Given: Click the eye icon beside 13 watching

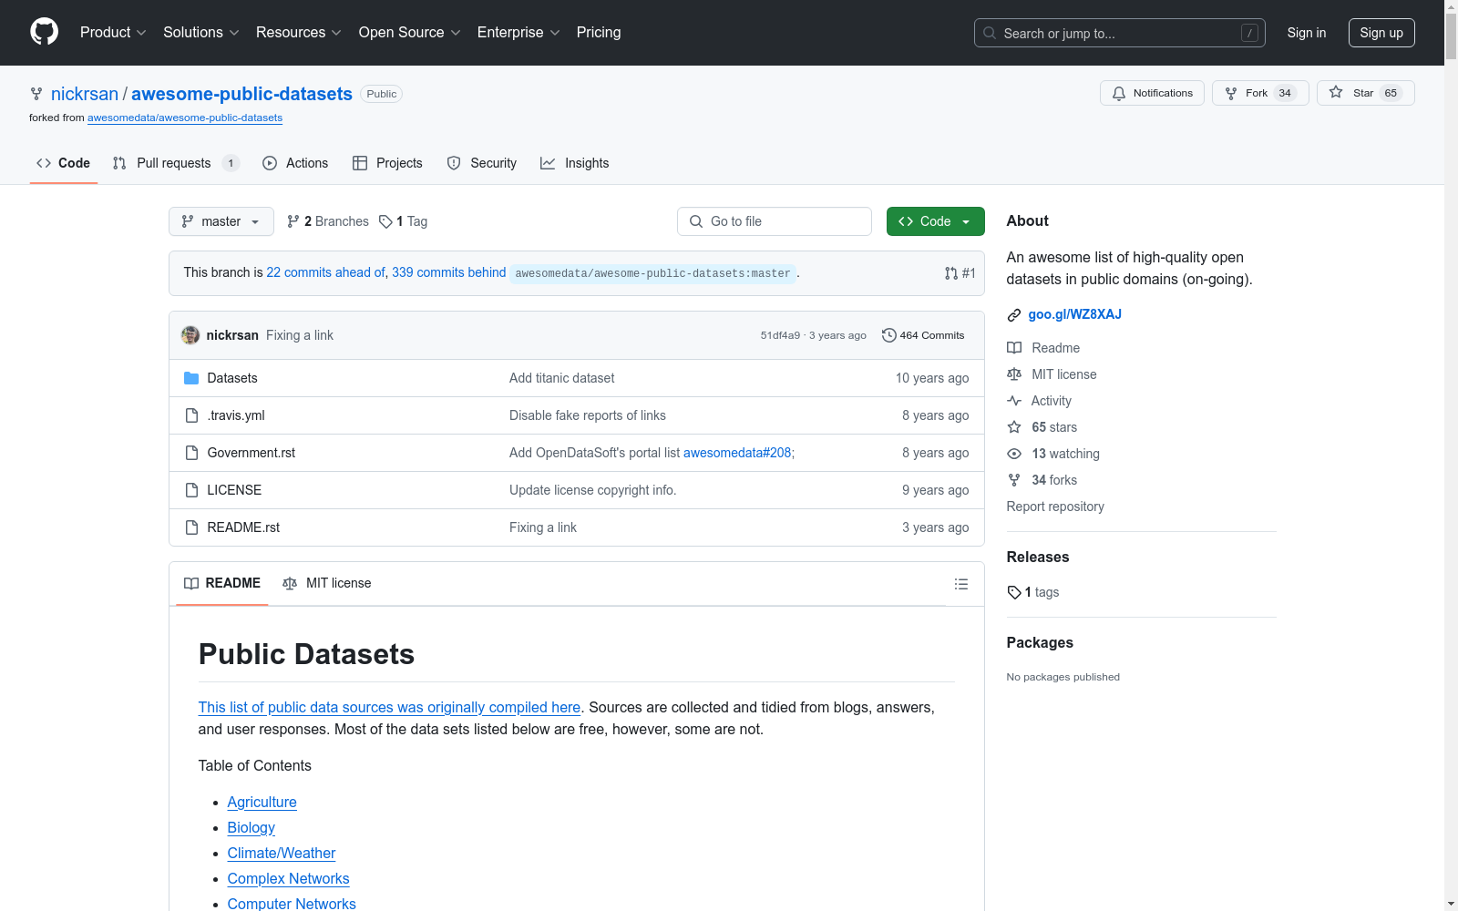Looking at the screenshot, I should click(x=1014, y=454).
